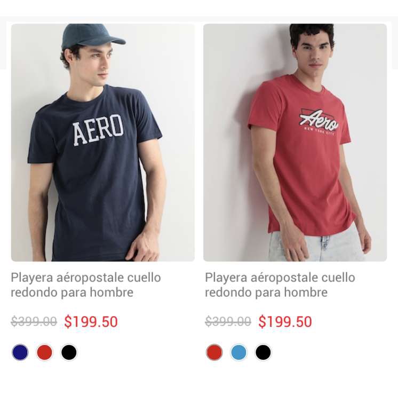The height and width of the screenshot is (410, 398).
Task: Click the left product's $199.50 sale price
Action: click(x=91, y=321)
